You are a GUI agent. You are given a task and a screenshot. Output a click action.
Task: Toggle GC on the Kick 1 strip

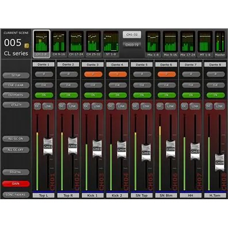(x=86, y=106)
